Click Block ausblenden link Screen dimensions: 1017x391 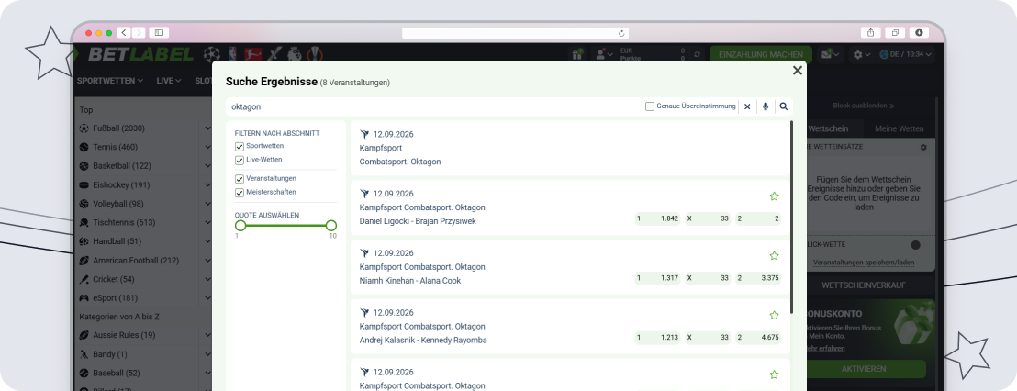[864, 106]
